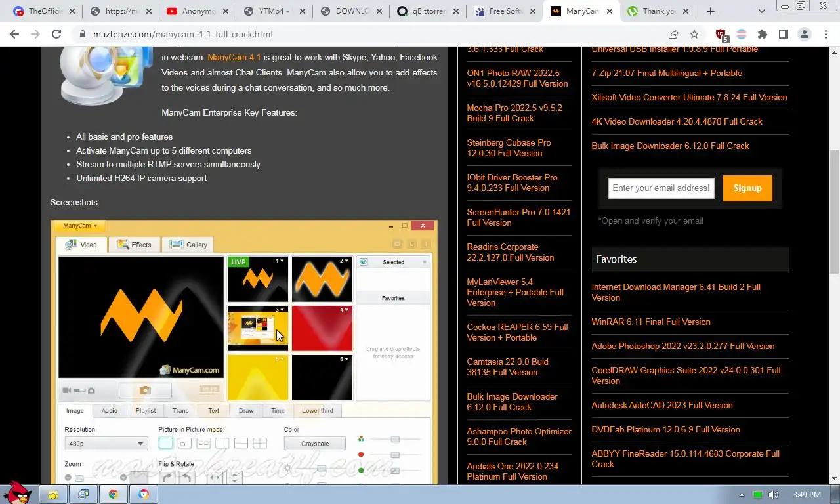Open the Chrome three-dot menu

[x=826, y=34]
